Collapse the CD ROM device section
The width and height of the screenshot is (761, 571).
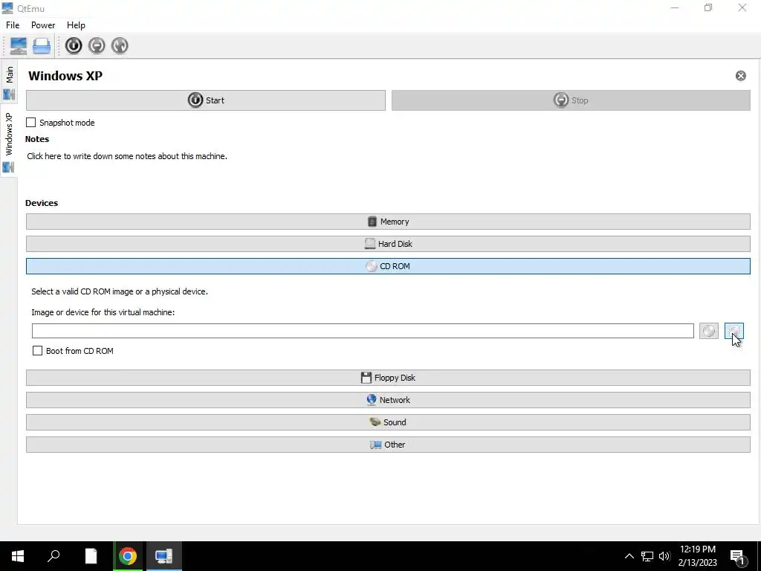click(x=388, y=266)
